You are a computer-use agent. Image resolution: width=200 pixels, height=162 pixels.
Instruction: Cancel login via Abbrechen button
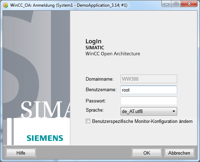179,153
